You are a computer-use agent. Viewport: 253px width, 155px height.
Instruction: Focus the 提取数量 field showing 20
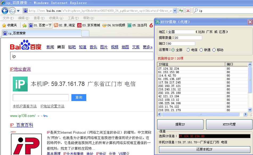click(188, 38)
